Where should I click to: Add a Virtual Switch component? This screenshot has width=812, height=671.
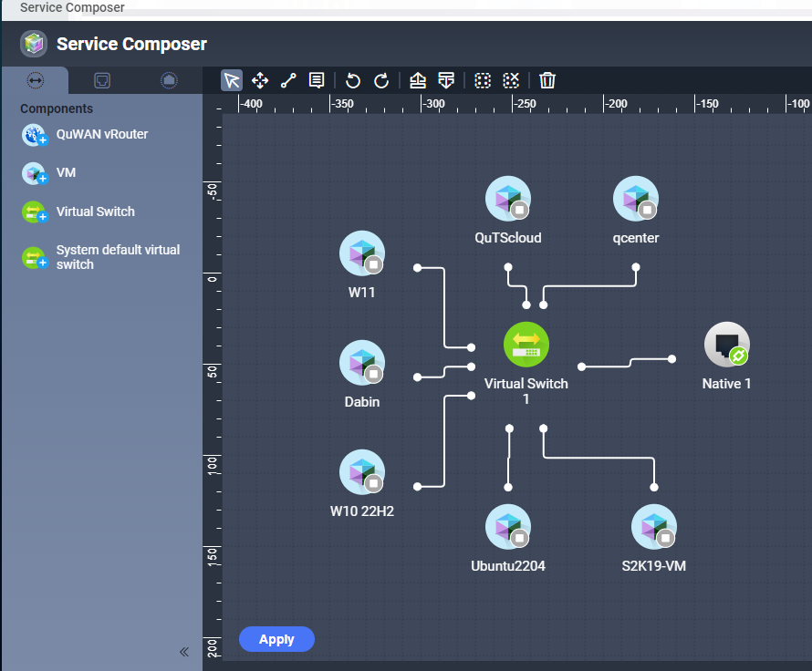(78, 212)
